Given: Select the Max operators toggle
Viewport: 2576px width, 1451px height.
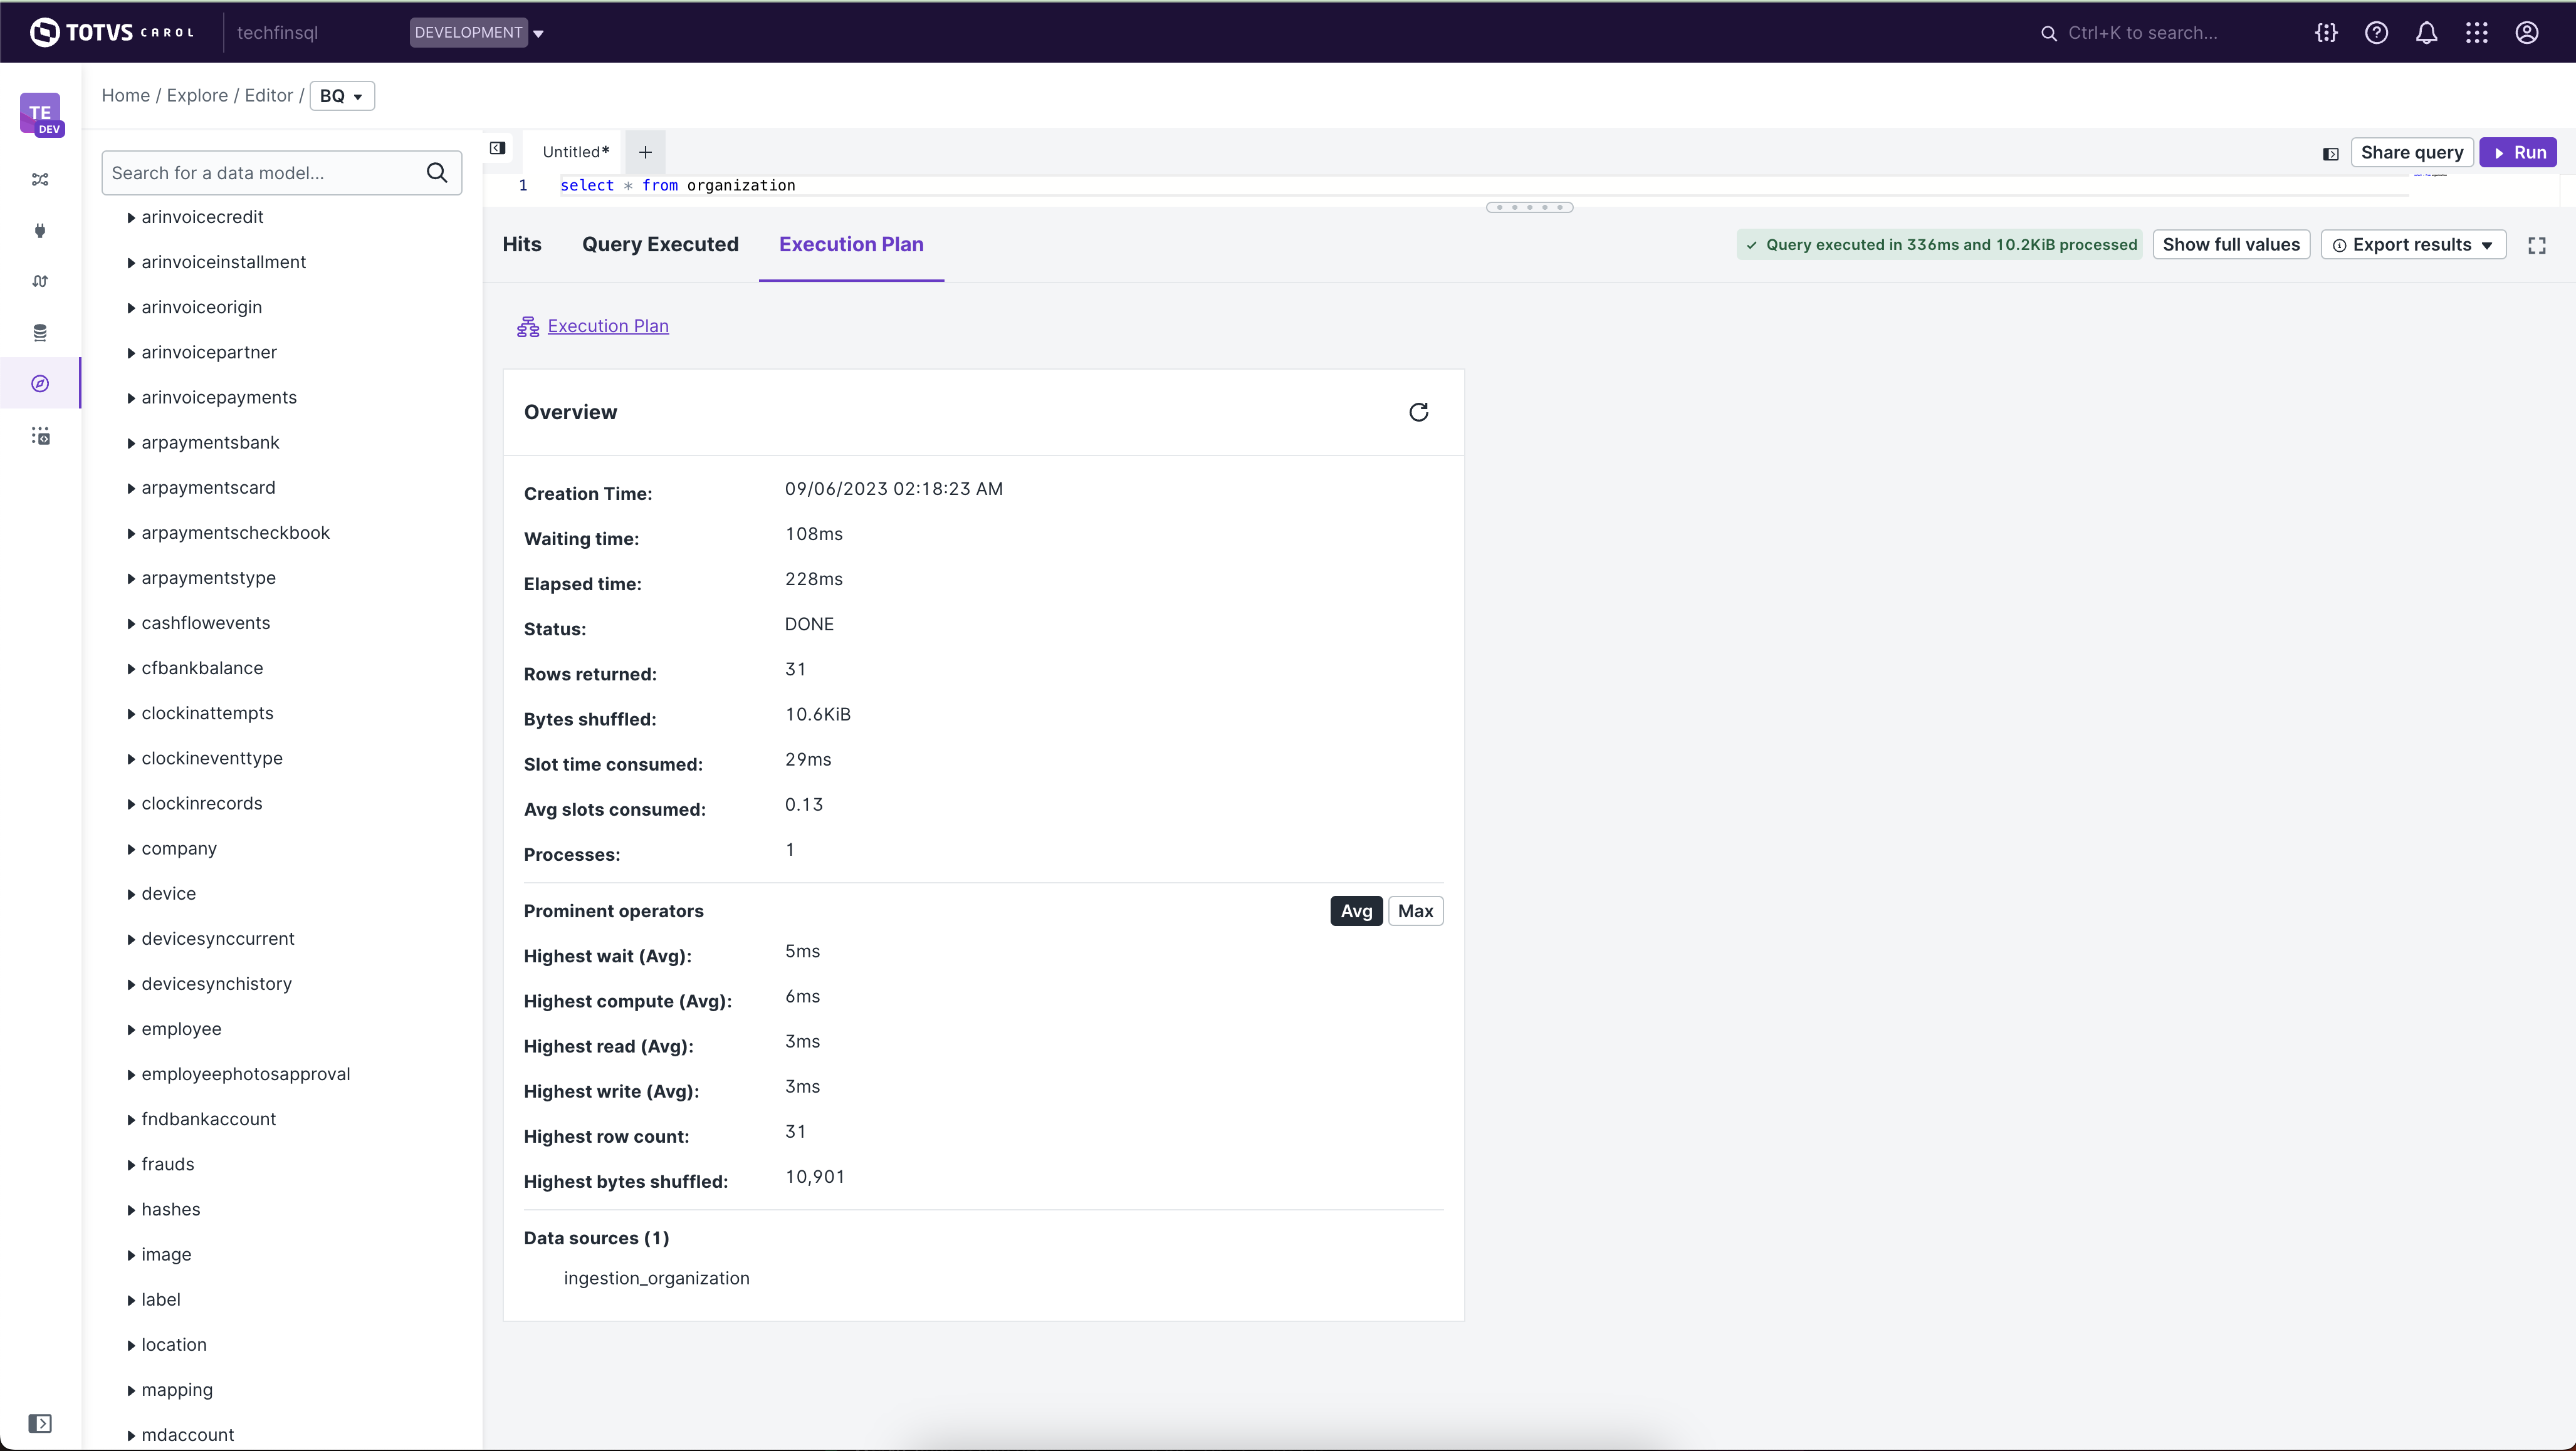Looking at the screenshot, I should click(1415, 912).
